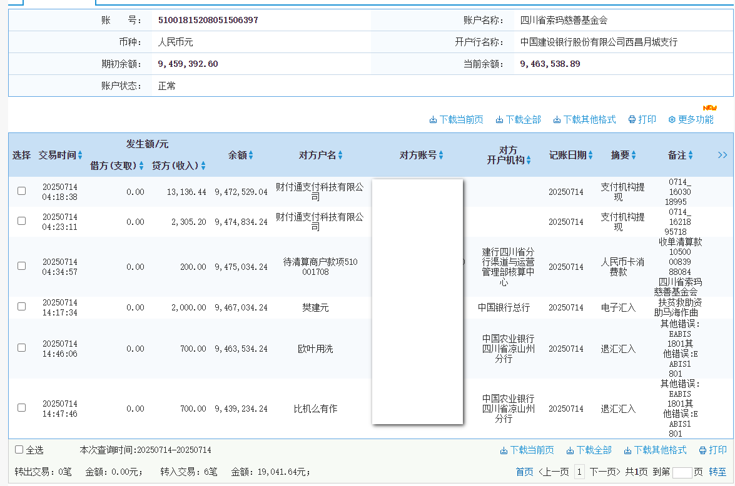Check the 樊建元 transaction row
This screenshot has height=486, width=735.
(21, 307)
